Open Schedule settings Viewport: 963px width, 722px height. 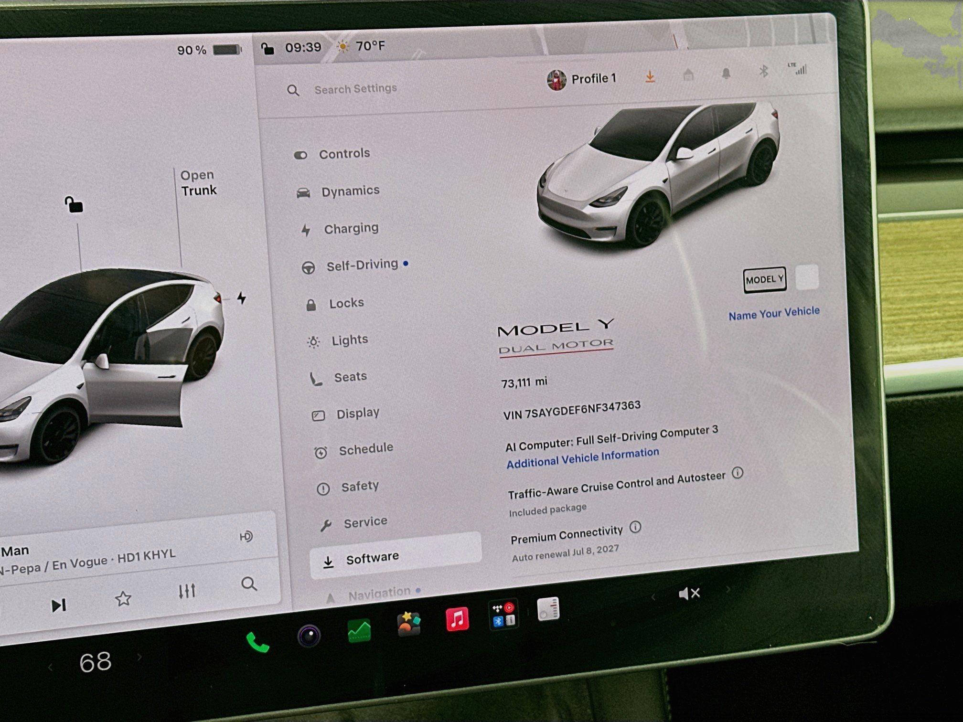point(353,449)
